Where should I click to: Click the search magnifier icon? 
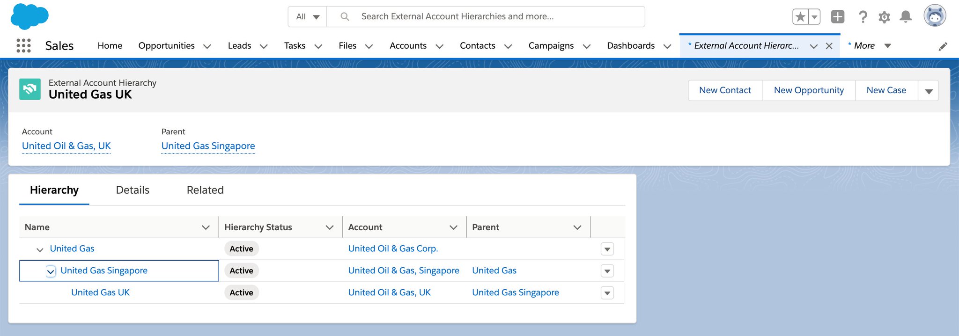coord(345,16)
